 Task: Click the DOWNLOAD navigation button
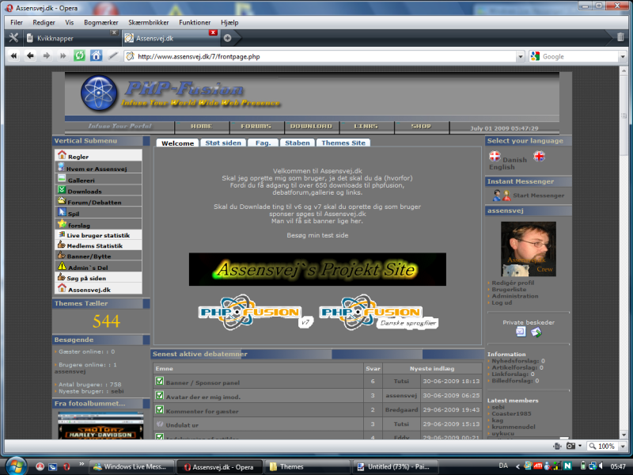click(x=311, y=127)
